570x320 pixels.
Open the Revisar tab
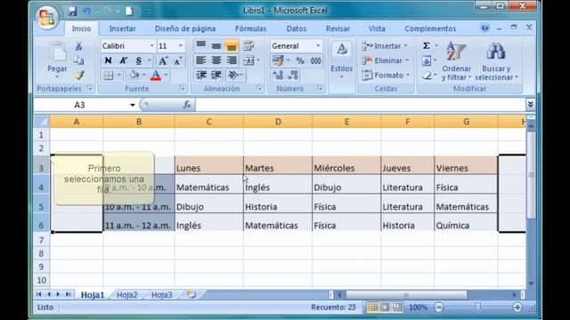point(338,28)
